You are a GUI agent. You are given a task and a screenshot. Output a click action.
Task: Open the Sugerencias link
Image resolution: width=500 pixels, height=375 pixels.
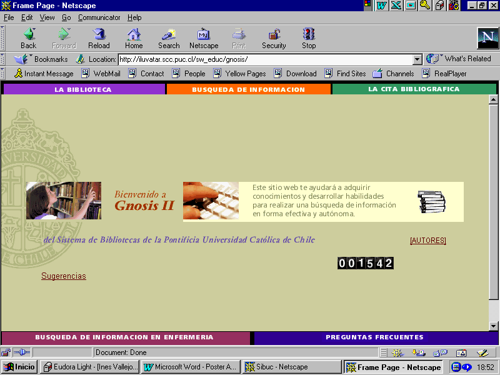tap(64, 276)
